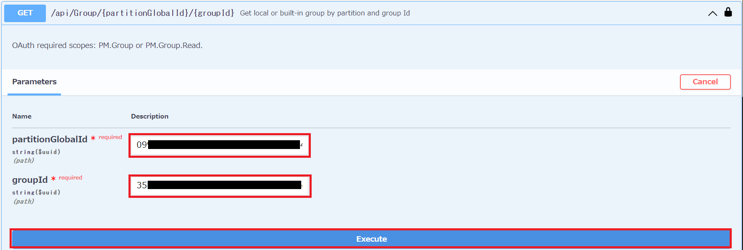Click the string($uuid) type under groupId
Viewport: 743px width, 250px height.
36,192
